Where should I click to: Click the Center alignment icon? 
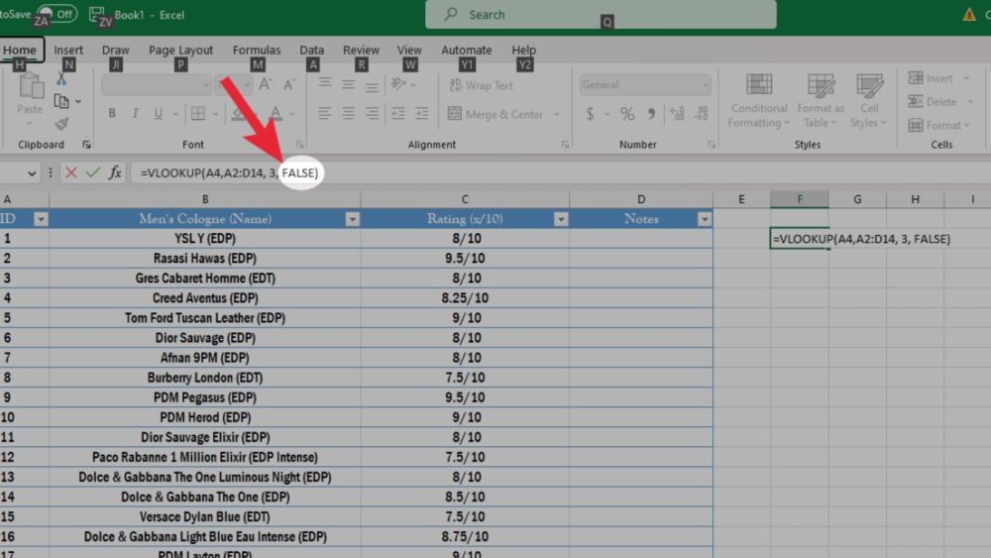click(x=348, y=114)
